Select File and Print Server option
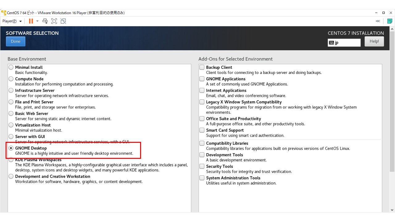 pyautogui.click(x=11, y=102)
